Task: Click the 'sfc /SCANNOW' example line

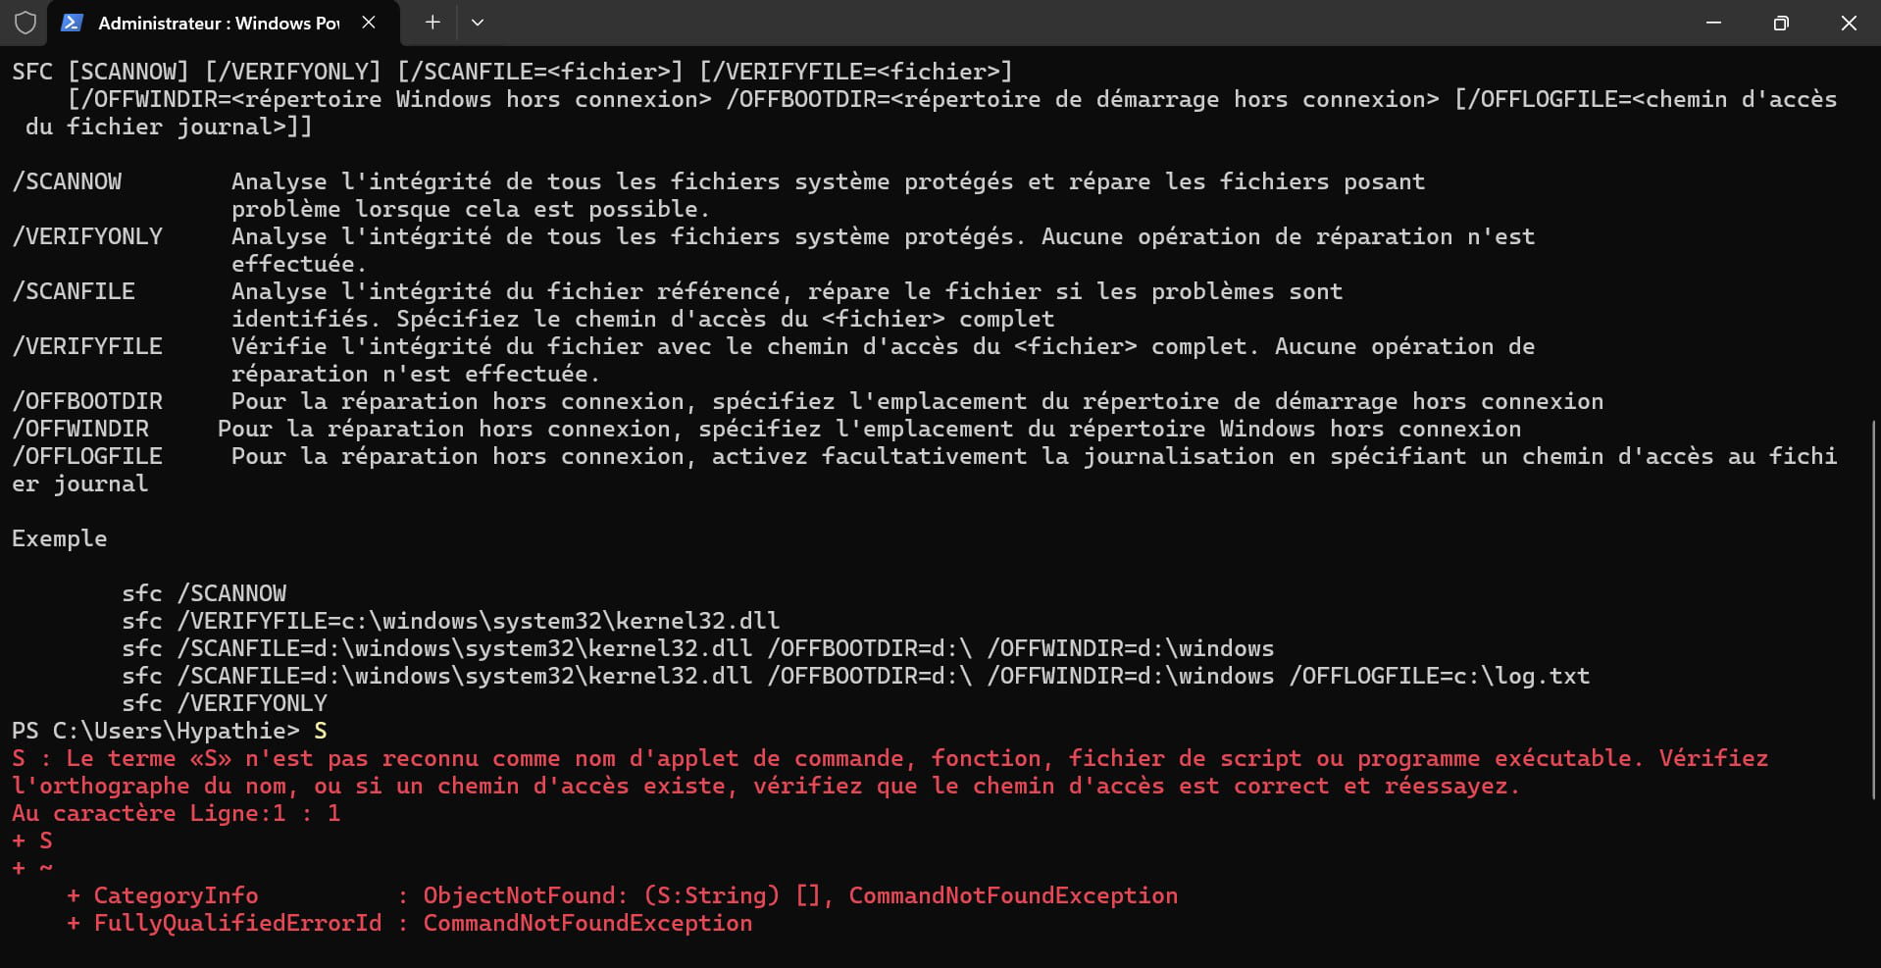Action: [x=204, y=593]
